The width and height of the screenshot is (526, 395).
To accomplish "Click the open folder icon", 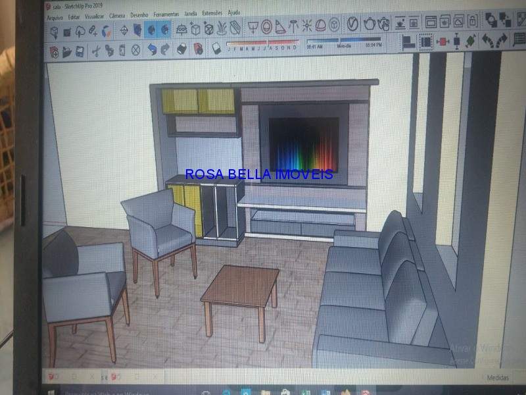I will click(67, 52).
